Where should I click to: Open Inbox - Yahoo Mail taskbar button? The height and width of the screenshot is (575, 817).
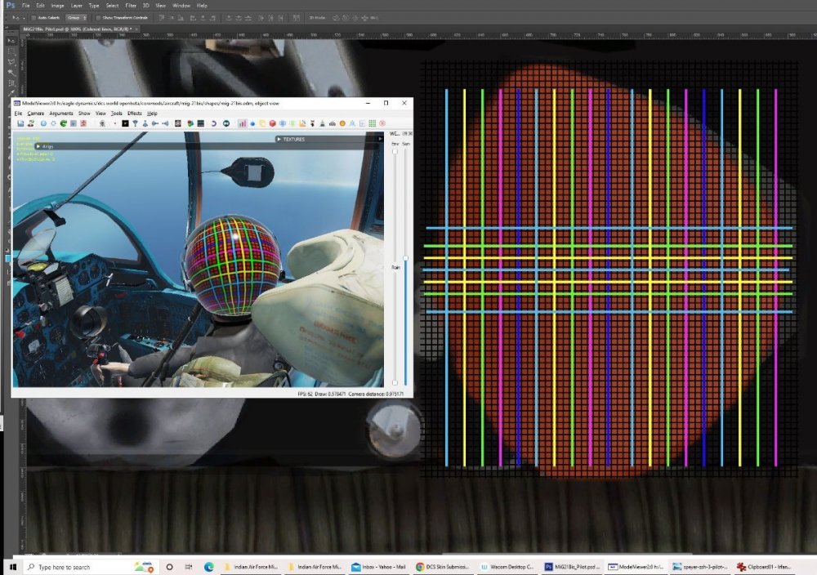pyautogui.click(x=378, y=566)
